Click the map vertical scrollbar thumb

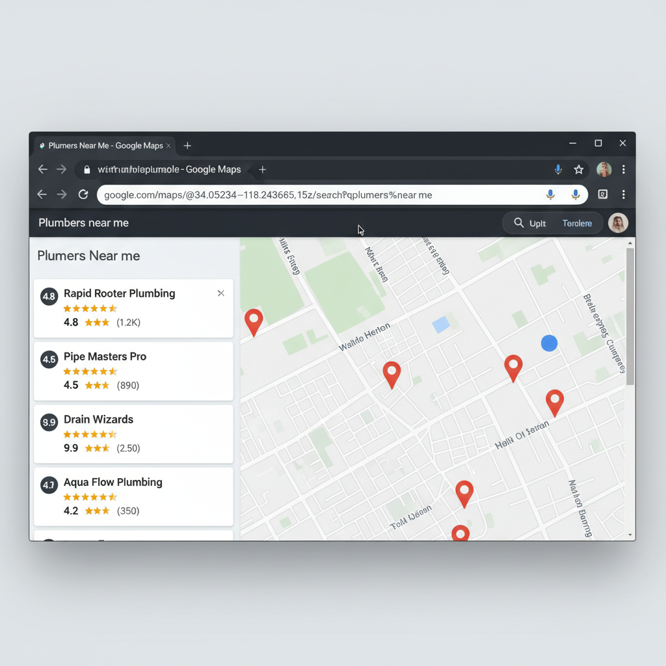(x=630, y=317)
